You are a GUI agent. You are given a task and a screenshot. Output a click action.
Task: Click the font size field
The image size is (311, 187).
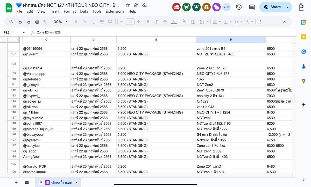pos(130,22)
